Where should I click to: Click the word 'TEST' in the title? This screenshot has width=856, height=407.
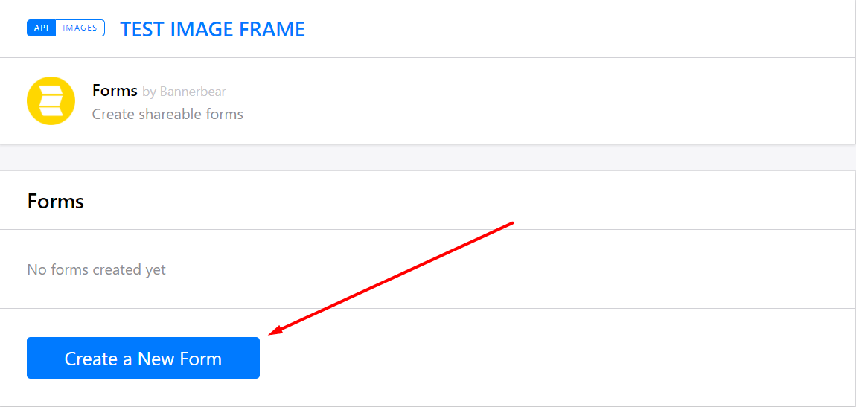click(x=143, y=29)
